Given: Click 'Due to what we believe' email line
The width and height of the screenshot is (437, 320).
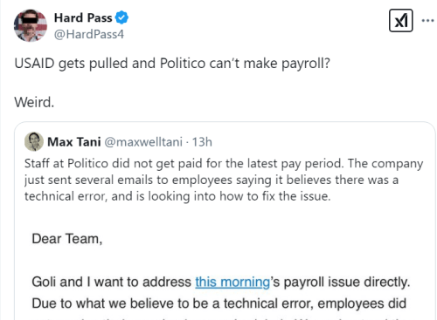Looking at the screenshot, I should pyautogui.click(x=219, y=303).
